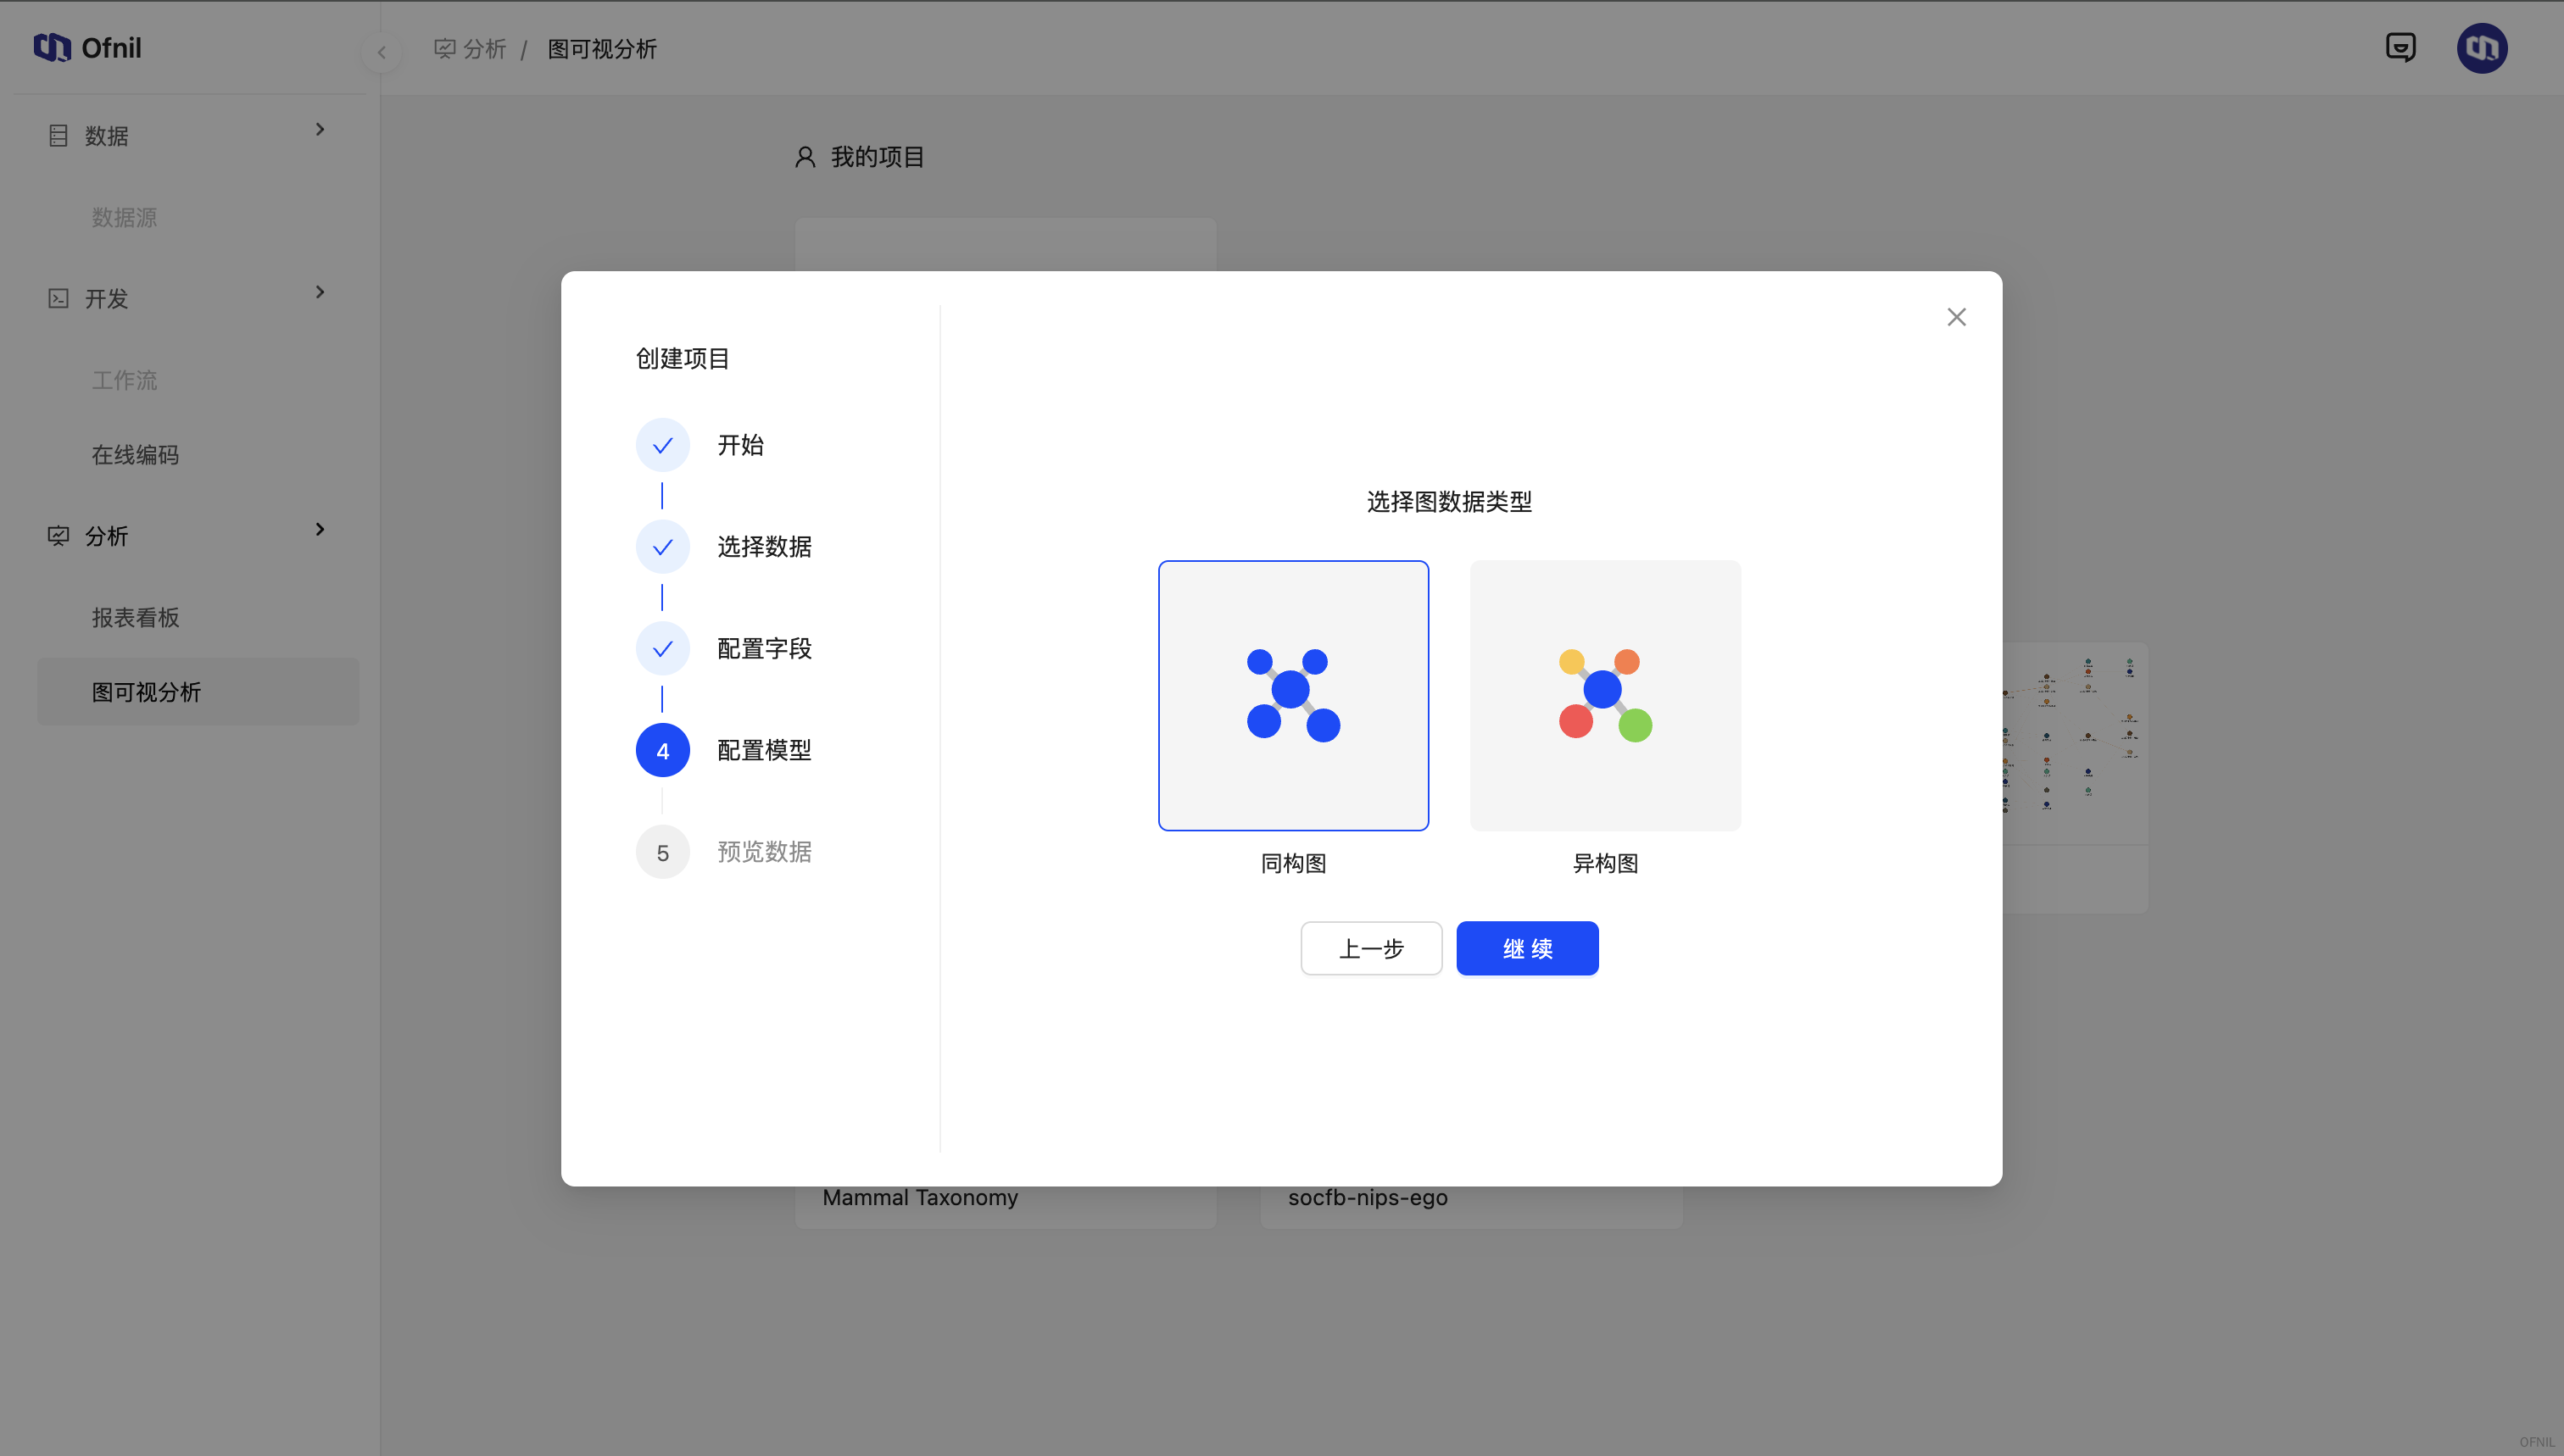The height and width of the screenshot is (1456, 2564).
Task: Click the 配置字段 step label
Action: pyautogui.click(x=764, y=649)
